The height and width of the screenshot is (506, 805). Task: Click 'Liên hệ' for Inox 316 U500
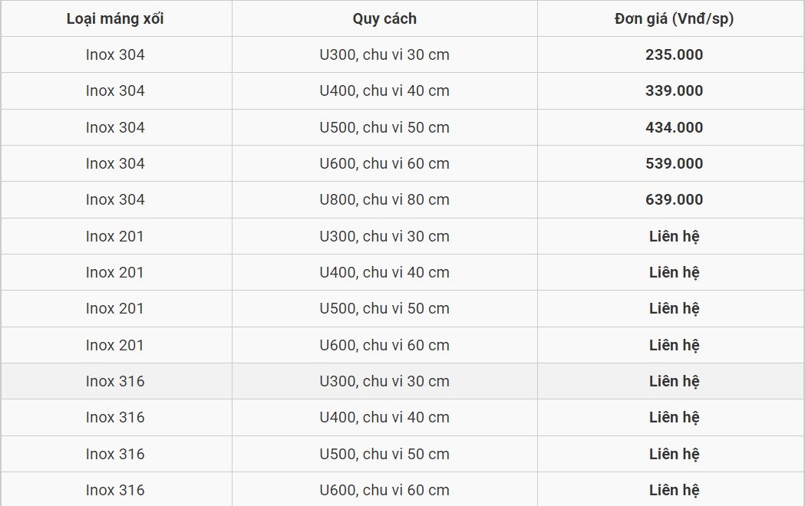[674, 454]
